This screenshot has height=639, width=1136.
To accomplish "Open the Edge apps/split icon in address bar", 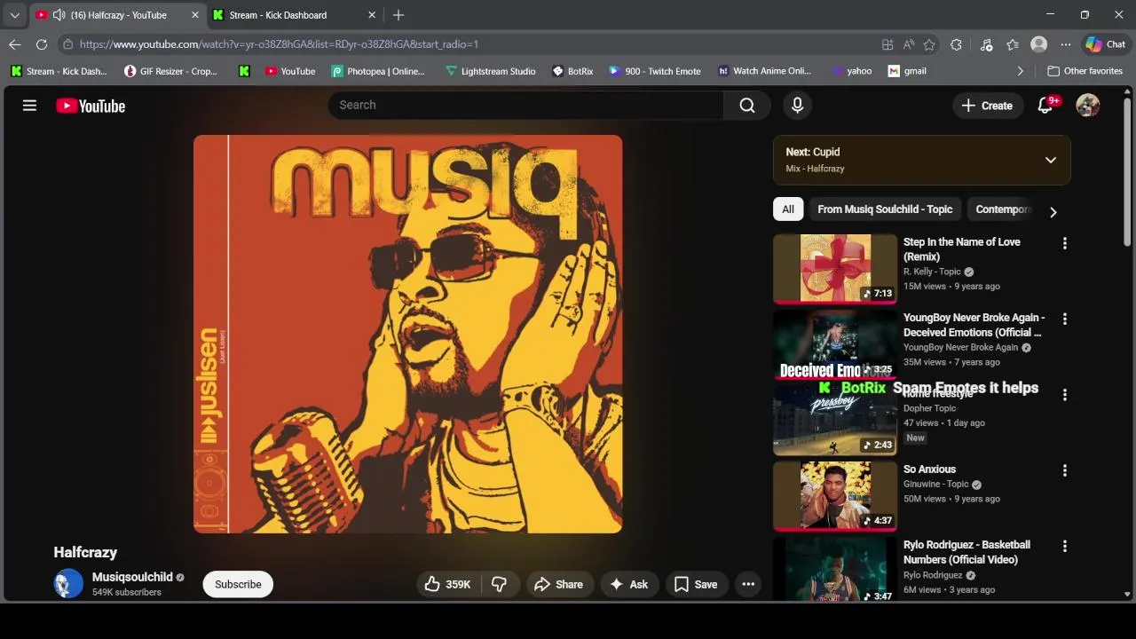I will (887, 44).
